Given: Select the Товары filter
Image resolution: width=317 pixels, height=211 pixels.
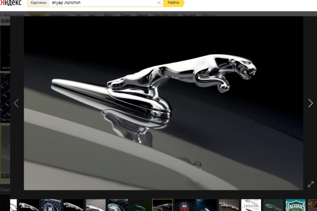Looking at the screenshot, I should point(125,15).
